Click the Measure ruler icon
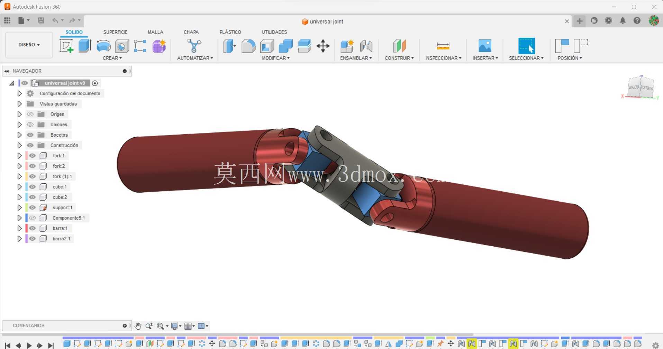The width and height of the screenshot is (663, 349). (443, 46)
